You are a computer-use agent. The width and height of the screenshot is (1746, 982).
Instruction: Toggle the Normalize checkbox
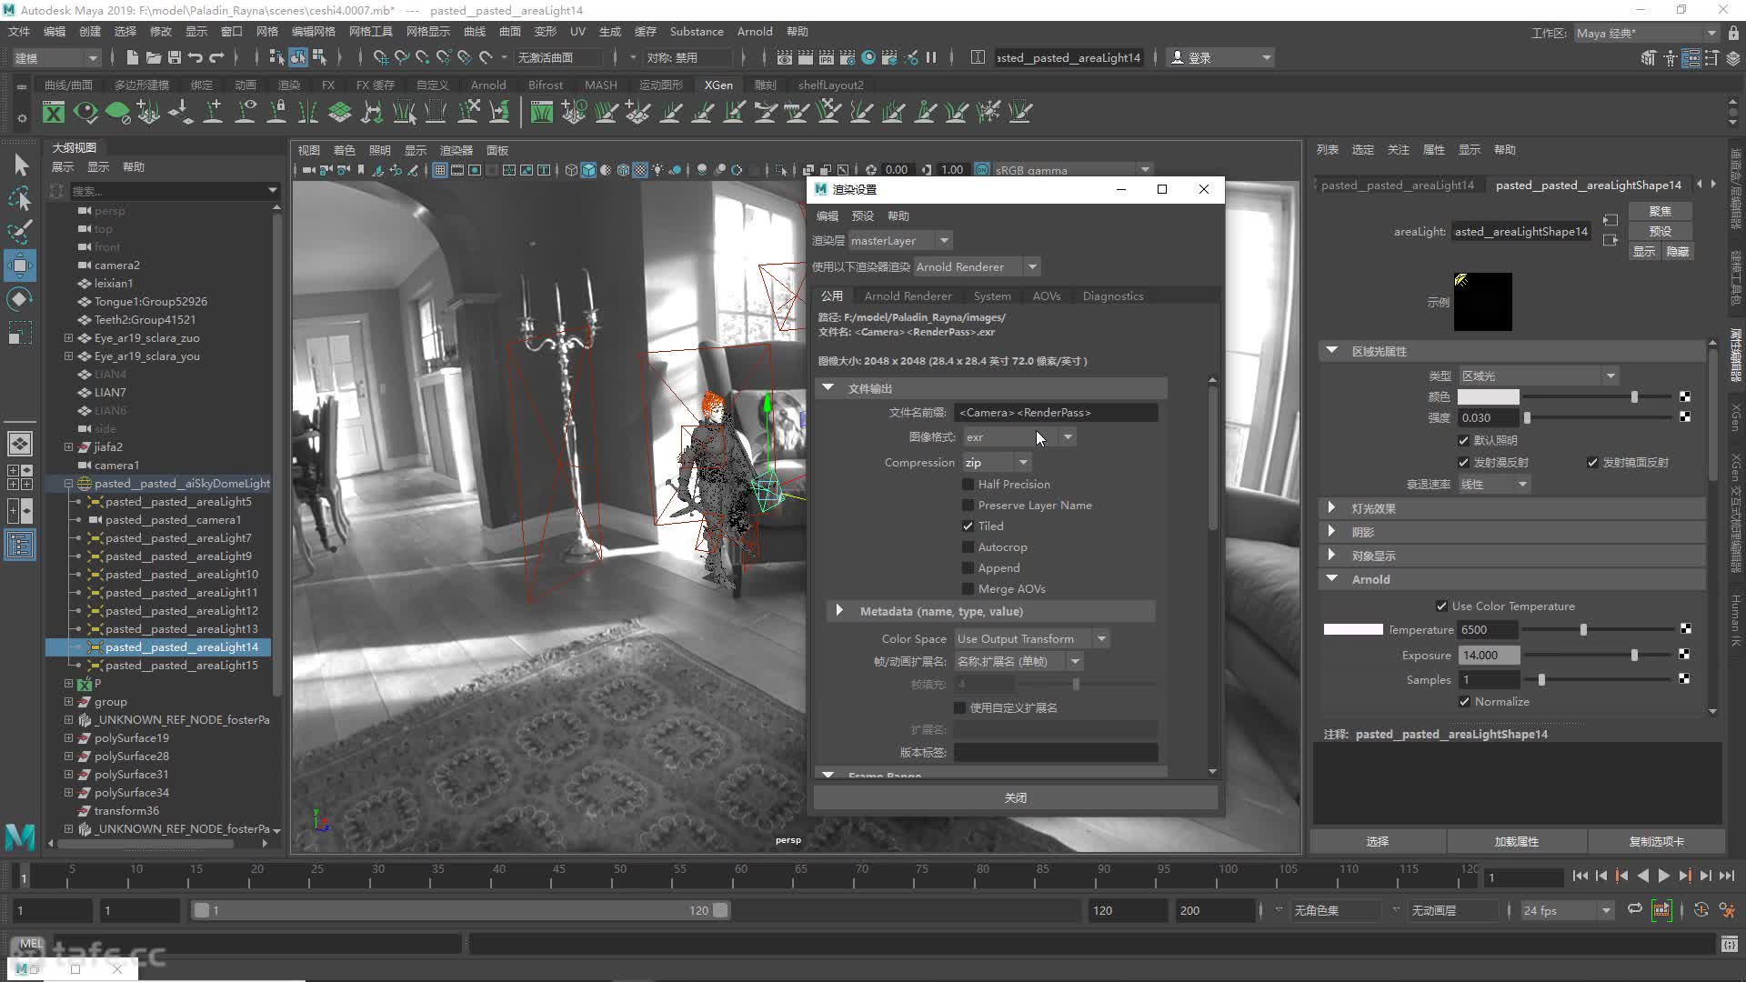tap(1464, 702)
